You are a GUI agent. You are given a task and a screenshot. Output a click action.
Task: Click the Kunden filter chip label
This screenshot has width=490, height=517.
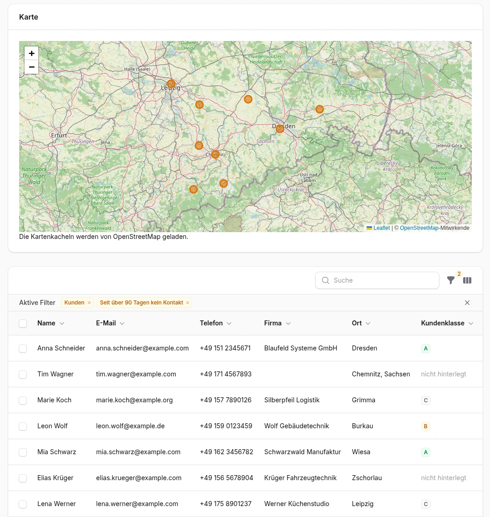pyautogui.click(x=74, y=303)
